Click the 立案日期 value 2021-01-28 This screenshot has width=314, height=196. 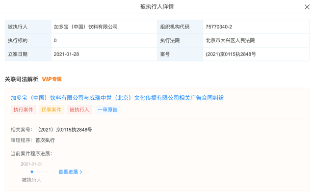tap(66, 54)
